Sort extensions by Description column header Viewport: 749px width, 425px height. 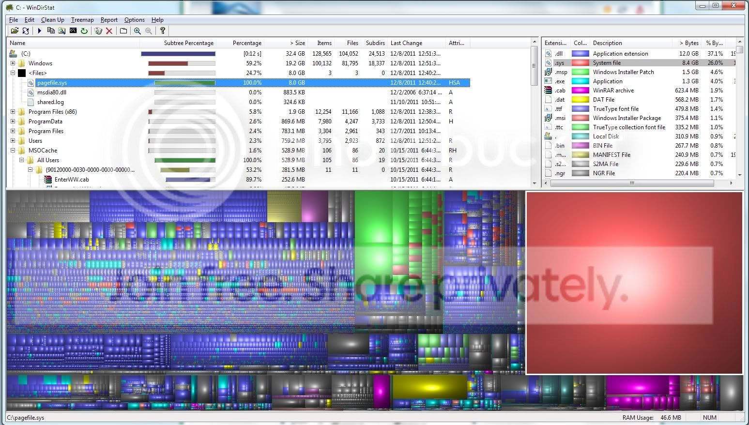click(x=631, y=43)
